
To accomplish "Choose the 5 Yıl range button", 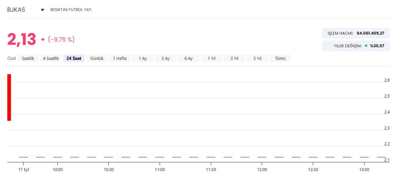I will [x=257, y=59].
